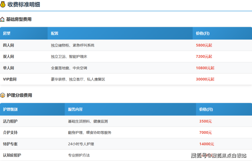The width and height of the screenshot is (252, 161).
Task: Select the VIP套间 row label
Action: [10, 79]
